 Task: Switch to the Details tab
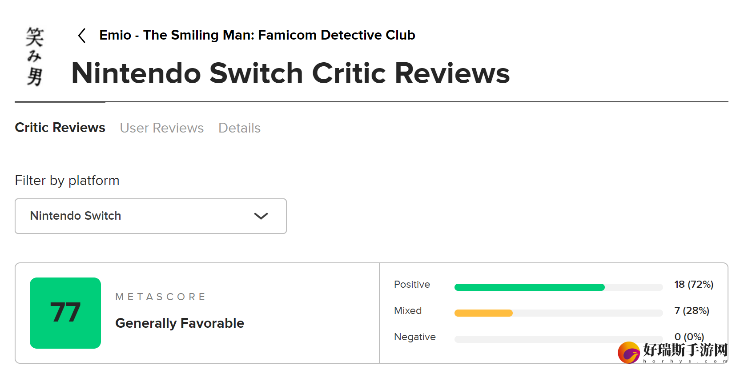[x=239, y=128]
